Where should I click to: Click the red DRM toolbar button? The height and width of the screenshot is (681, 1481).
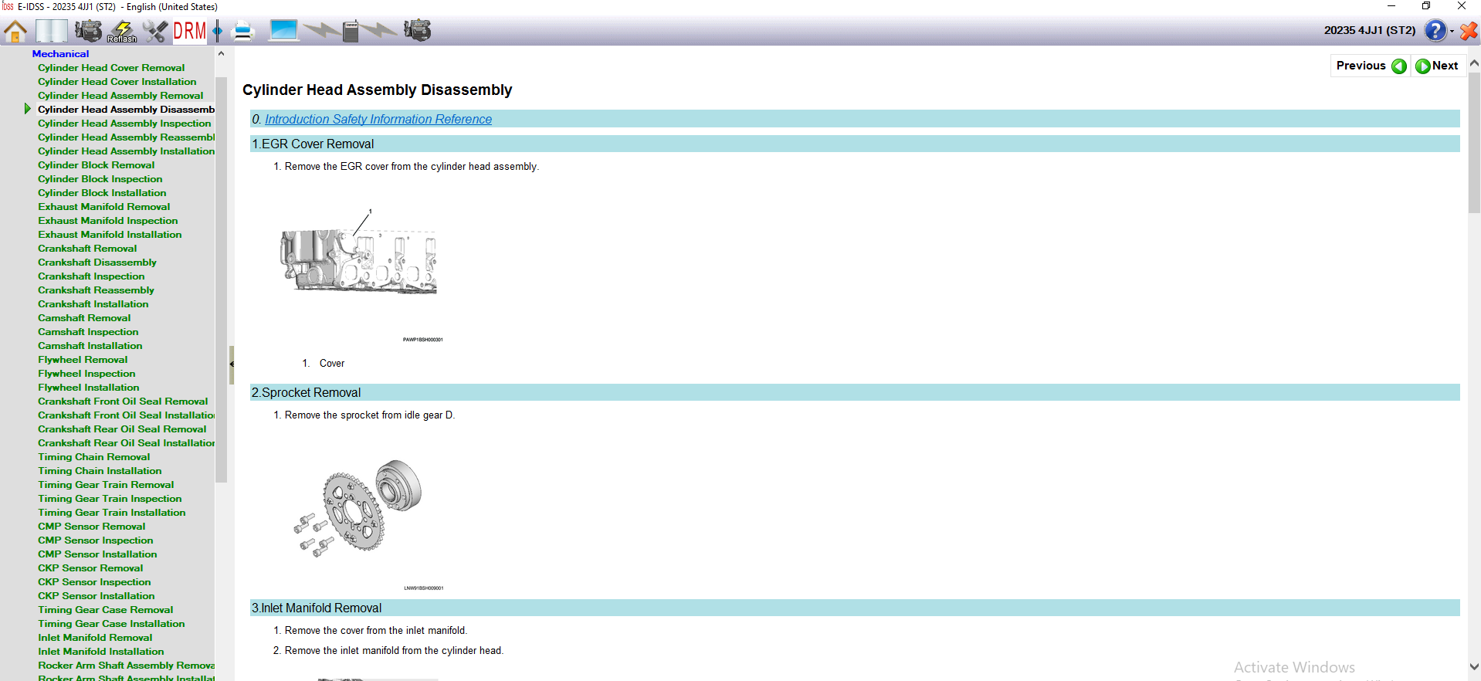[x=190, y=31]
